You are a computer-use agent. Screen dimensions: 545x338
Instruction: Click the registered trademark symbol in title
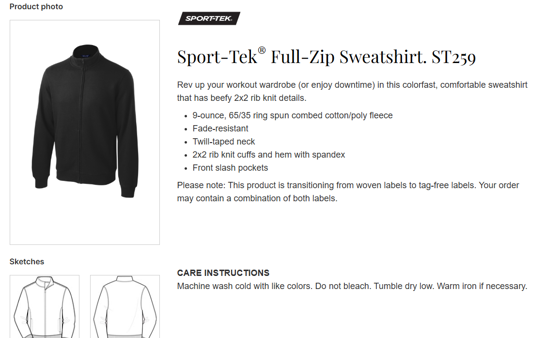tap(262, 50)
